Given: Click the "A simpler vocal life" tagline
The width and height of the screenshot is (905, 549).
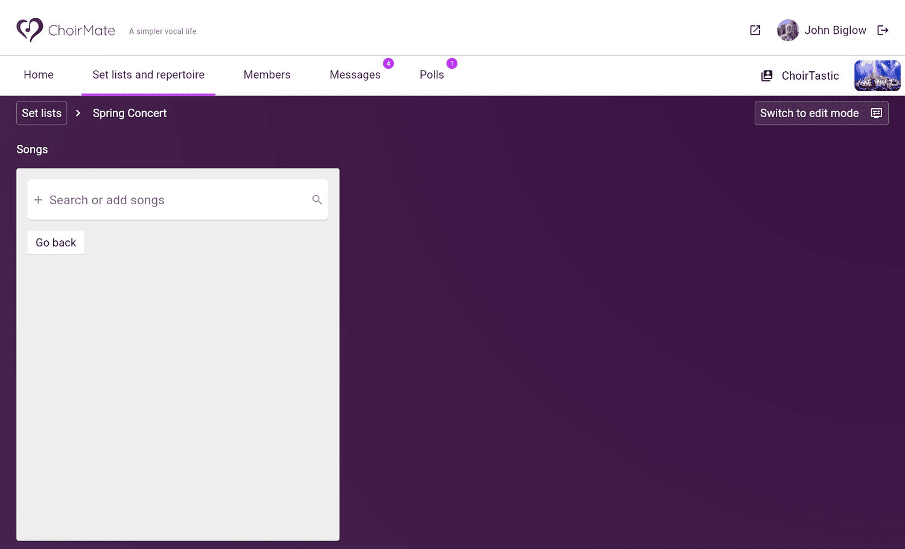Looking at the screenshot, I should (163, 31).
